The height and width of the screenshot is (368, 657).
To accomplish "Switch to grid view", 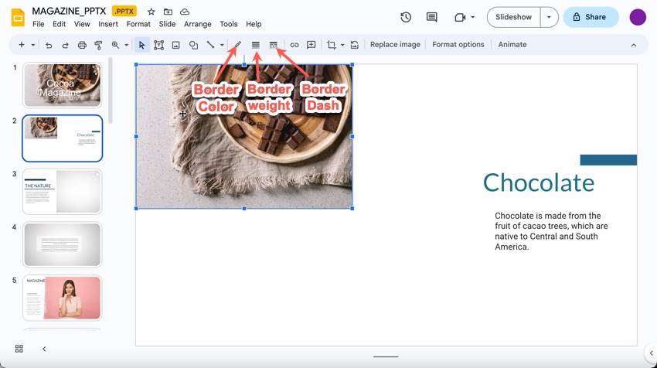I will pos(19,349).
